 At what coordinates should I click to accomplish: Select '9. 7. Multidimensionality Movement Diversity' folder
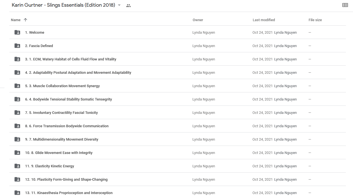(62, 139)
